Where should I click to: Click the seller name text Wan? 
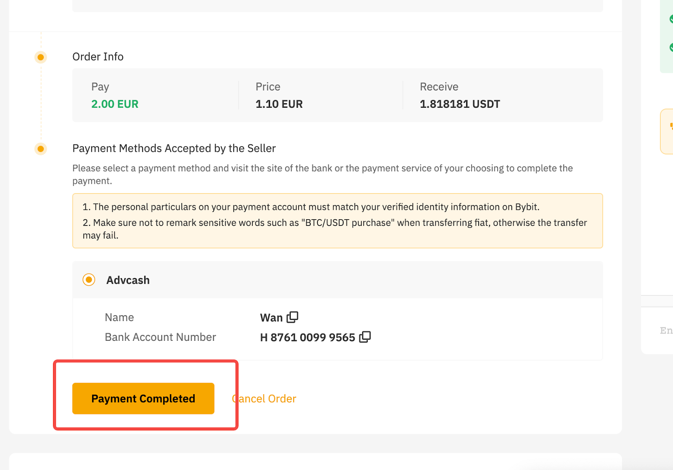(x=271, y=318)
